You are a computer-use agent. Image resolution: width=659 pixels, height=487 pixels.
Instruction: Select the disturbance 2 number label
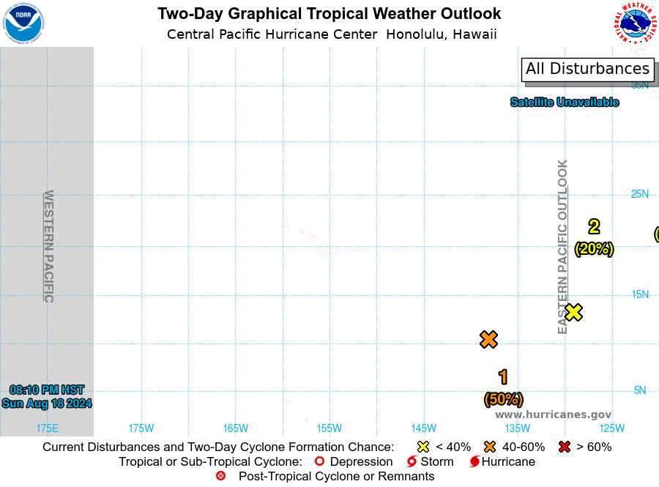[x=594, y=227]
